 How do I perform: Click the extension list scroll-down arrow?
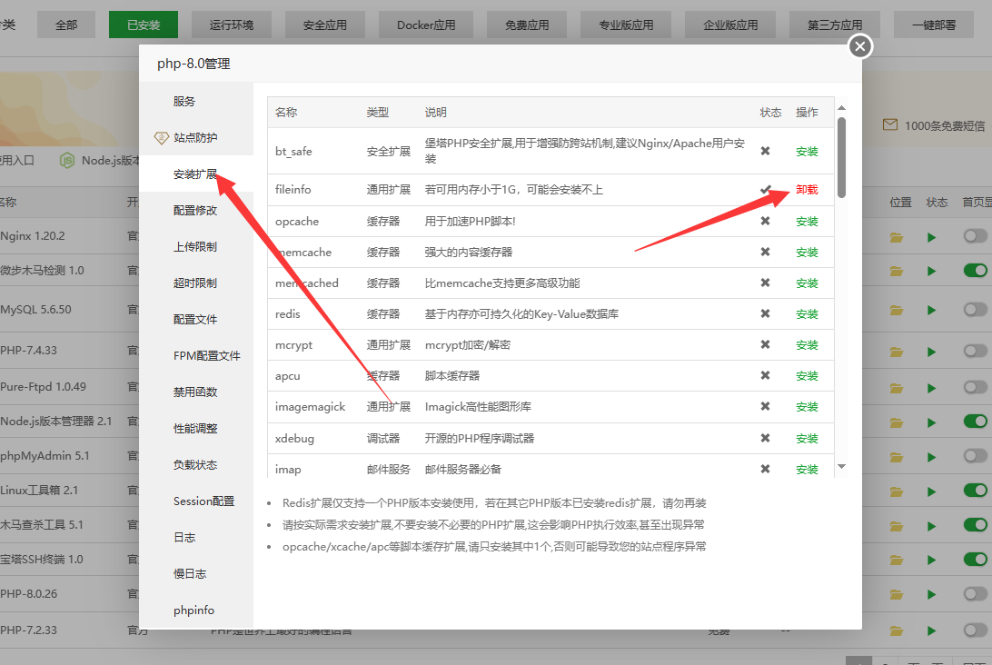[x=841, y=466]
